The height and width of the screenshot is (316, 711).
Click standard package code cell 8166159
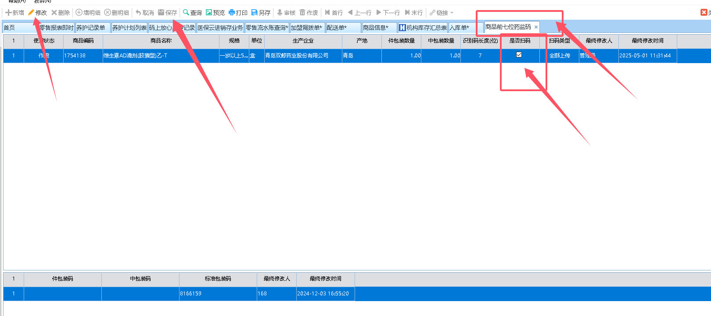(x=218, y=294)
